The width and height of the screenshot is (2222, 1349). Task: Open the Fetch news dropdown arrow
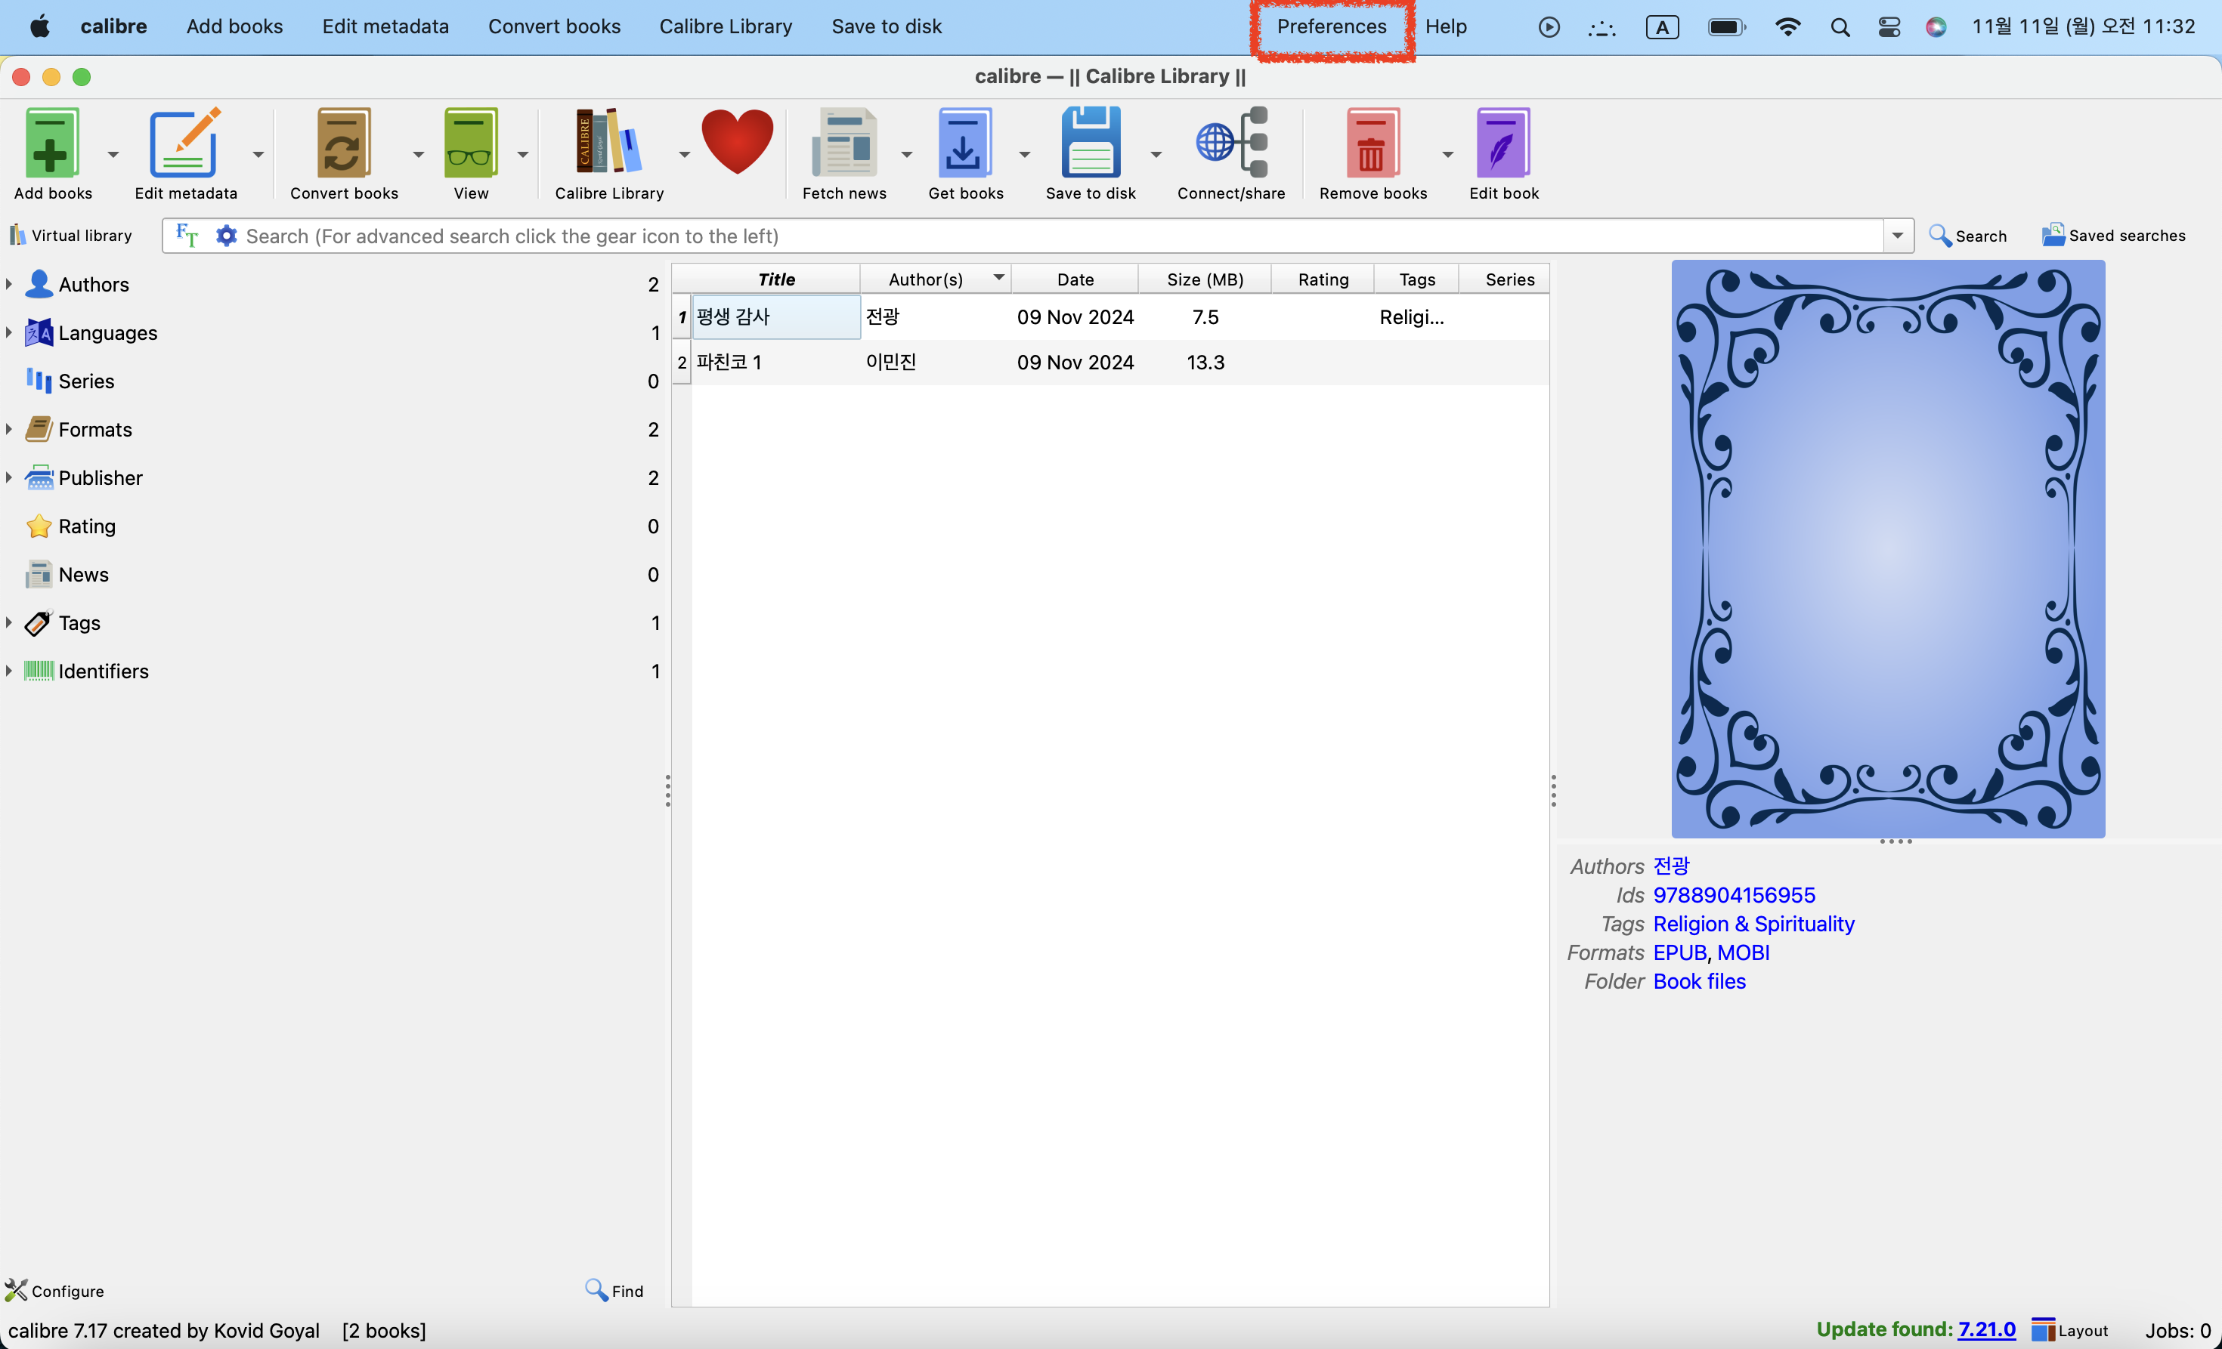click(x=907, y=154)
